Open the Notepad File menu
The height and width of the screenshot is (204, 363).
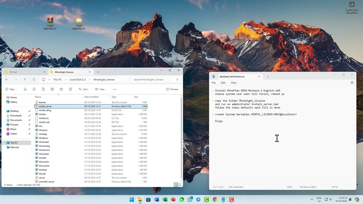tap(214, 83)
